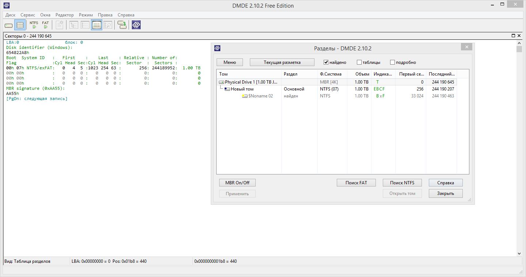Click the Поиск NTFS button
Viewport: 526px width, 277px height.
[402, 183]
